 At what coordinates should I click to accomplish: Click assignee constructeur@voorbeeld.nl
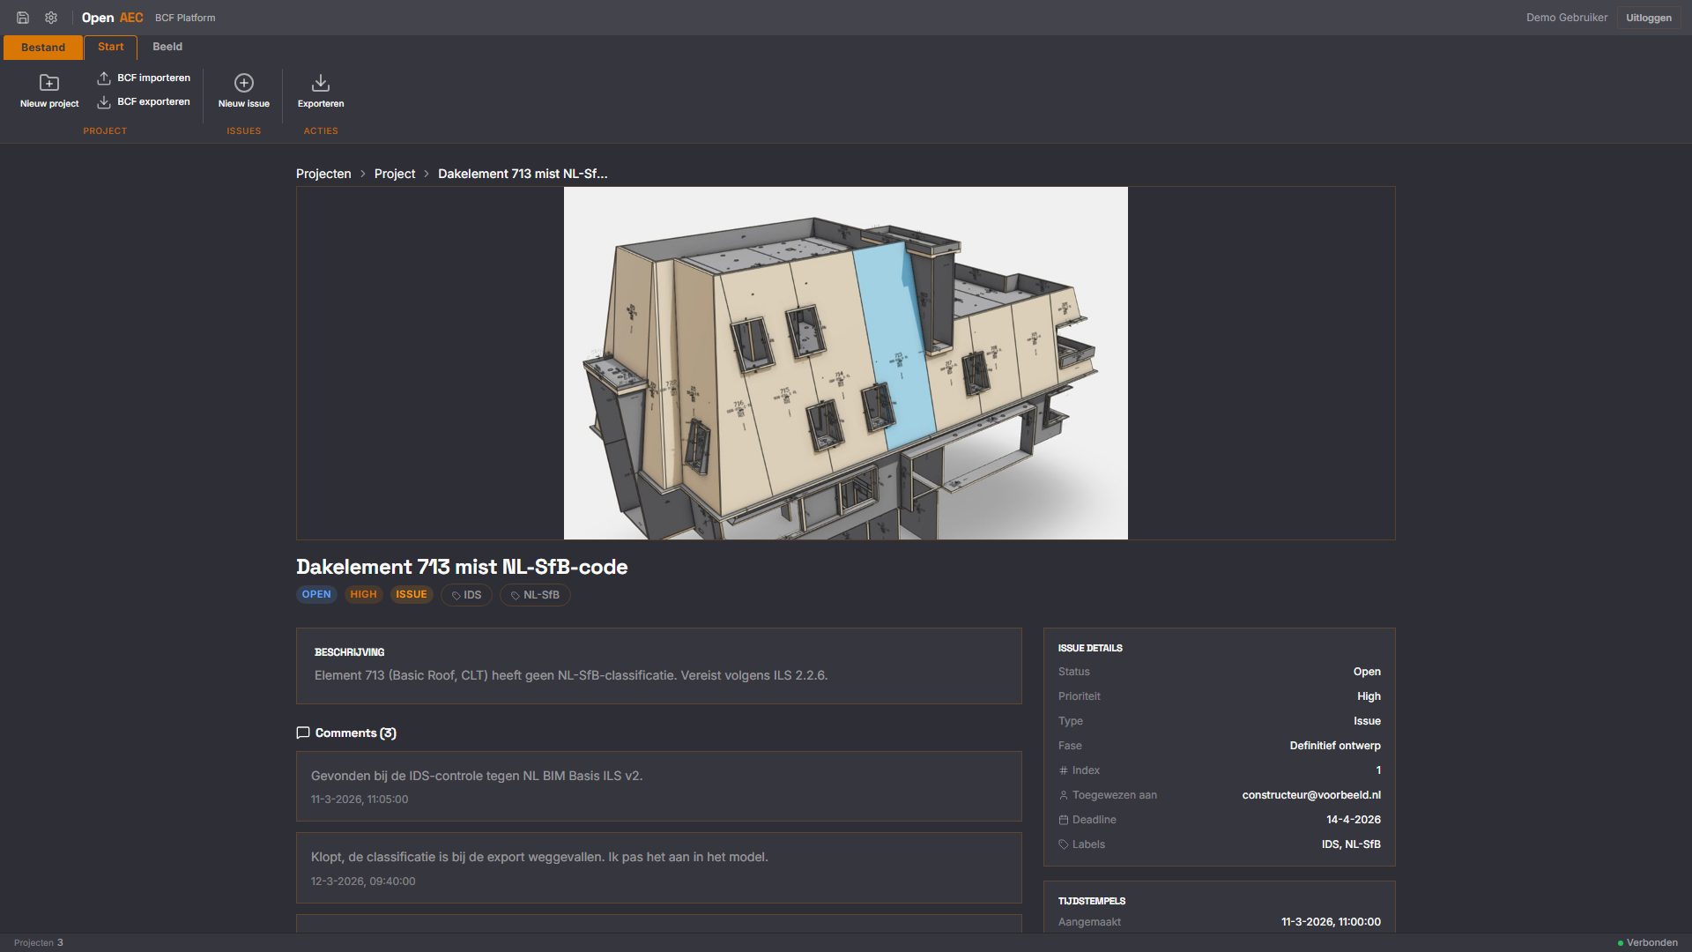pyautogui.click(x=1311, y=795)
